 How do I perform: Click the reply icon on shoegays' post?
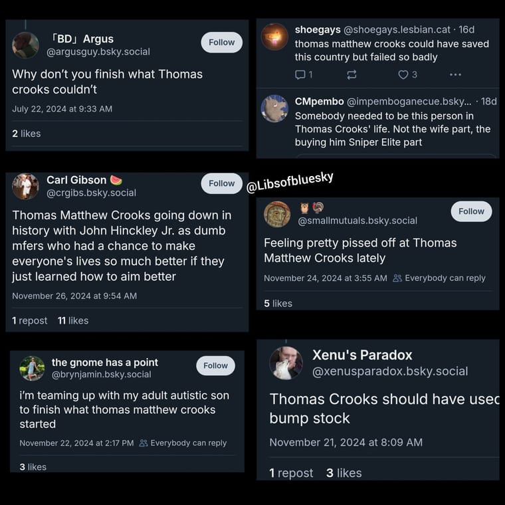[x=300, y=74]
